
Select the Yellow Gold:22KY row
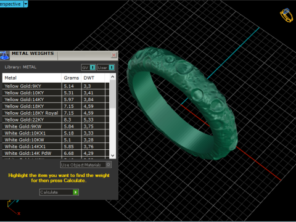click(55, 120)
